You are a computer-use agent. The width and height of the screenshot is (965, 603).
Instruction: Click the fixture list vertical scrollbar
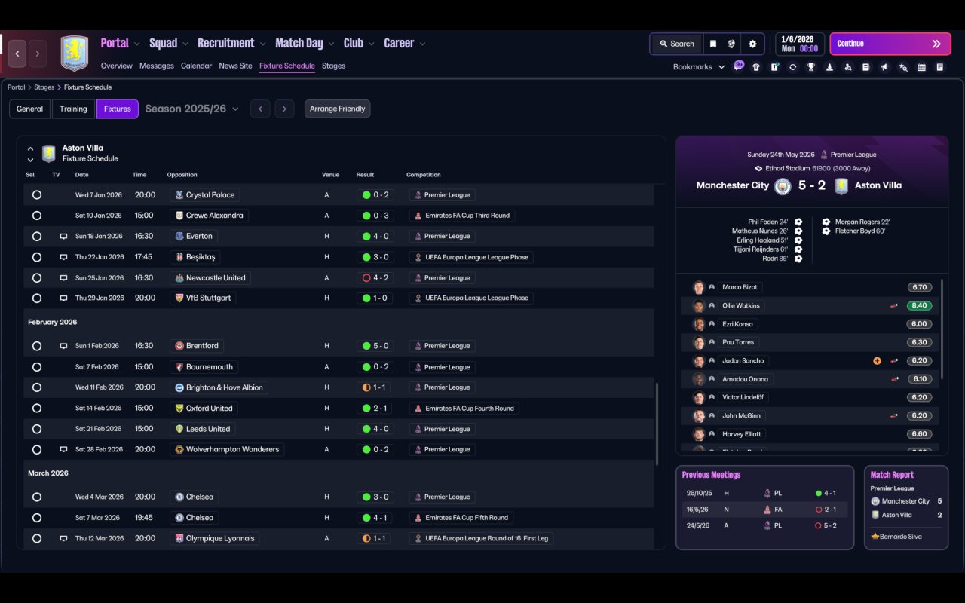coord(657,423)
